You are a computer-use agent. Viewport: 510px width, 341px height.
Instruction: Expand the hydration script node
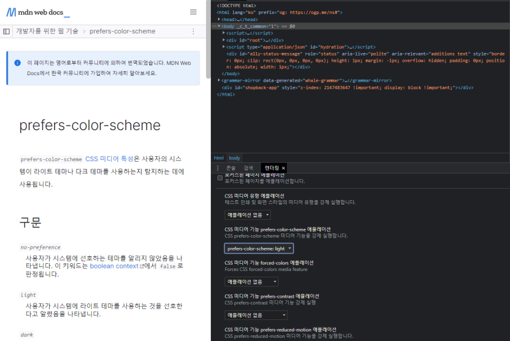tap(224, 47)
